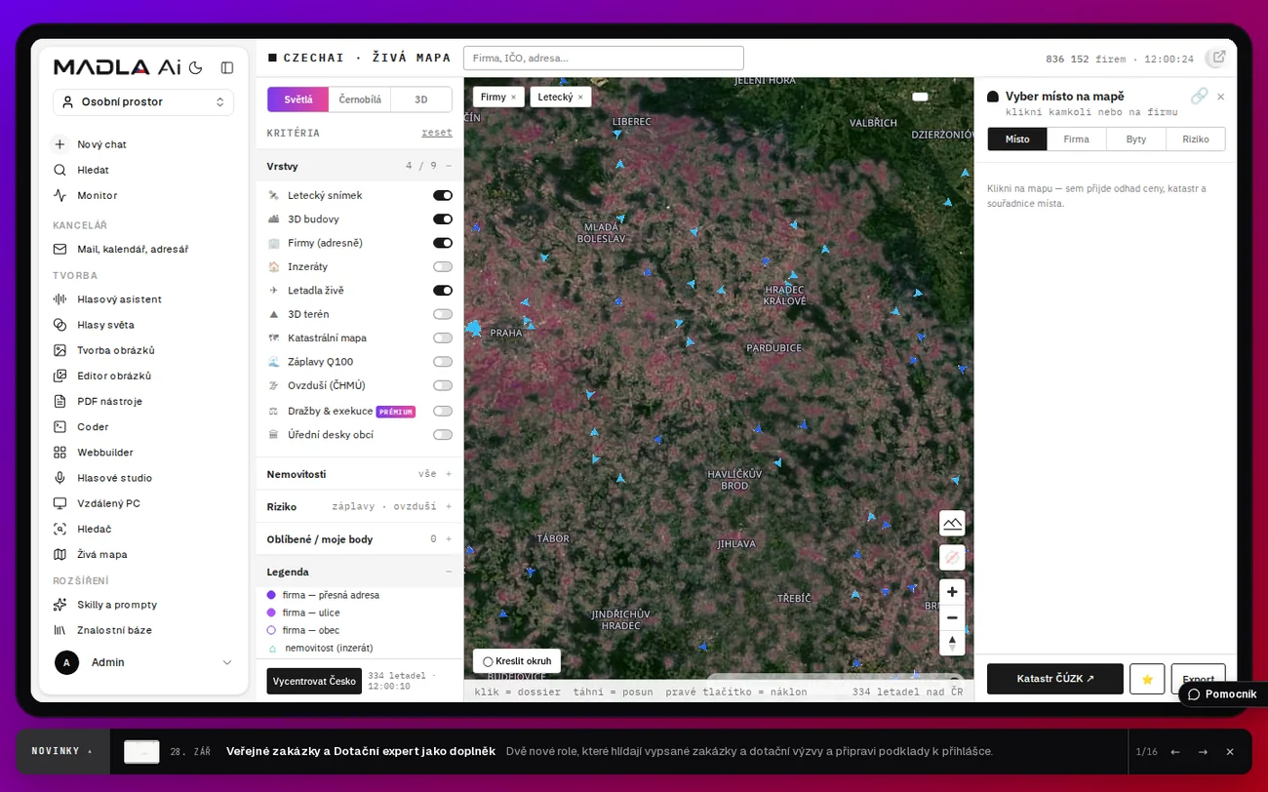This screenshot has height=792, width=1268.
Task: Add place to favorites with star button
Action: click(x=1147, y=679)
